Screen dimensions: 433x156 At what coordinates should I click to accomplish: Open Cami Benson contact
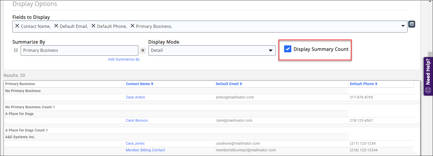(137, 120)
